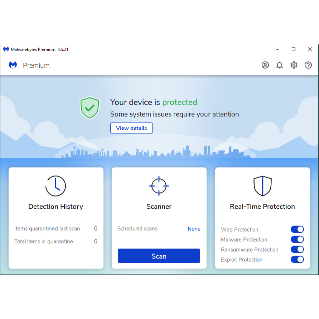The image size is (319, 319).
Task: Open the help question mark icon
Action: click(308, 65)
